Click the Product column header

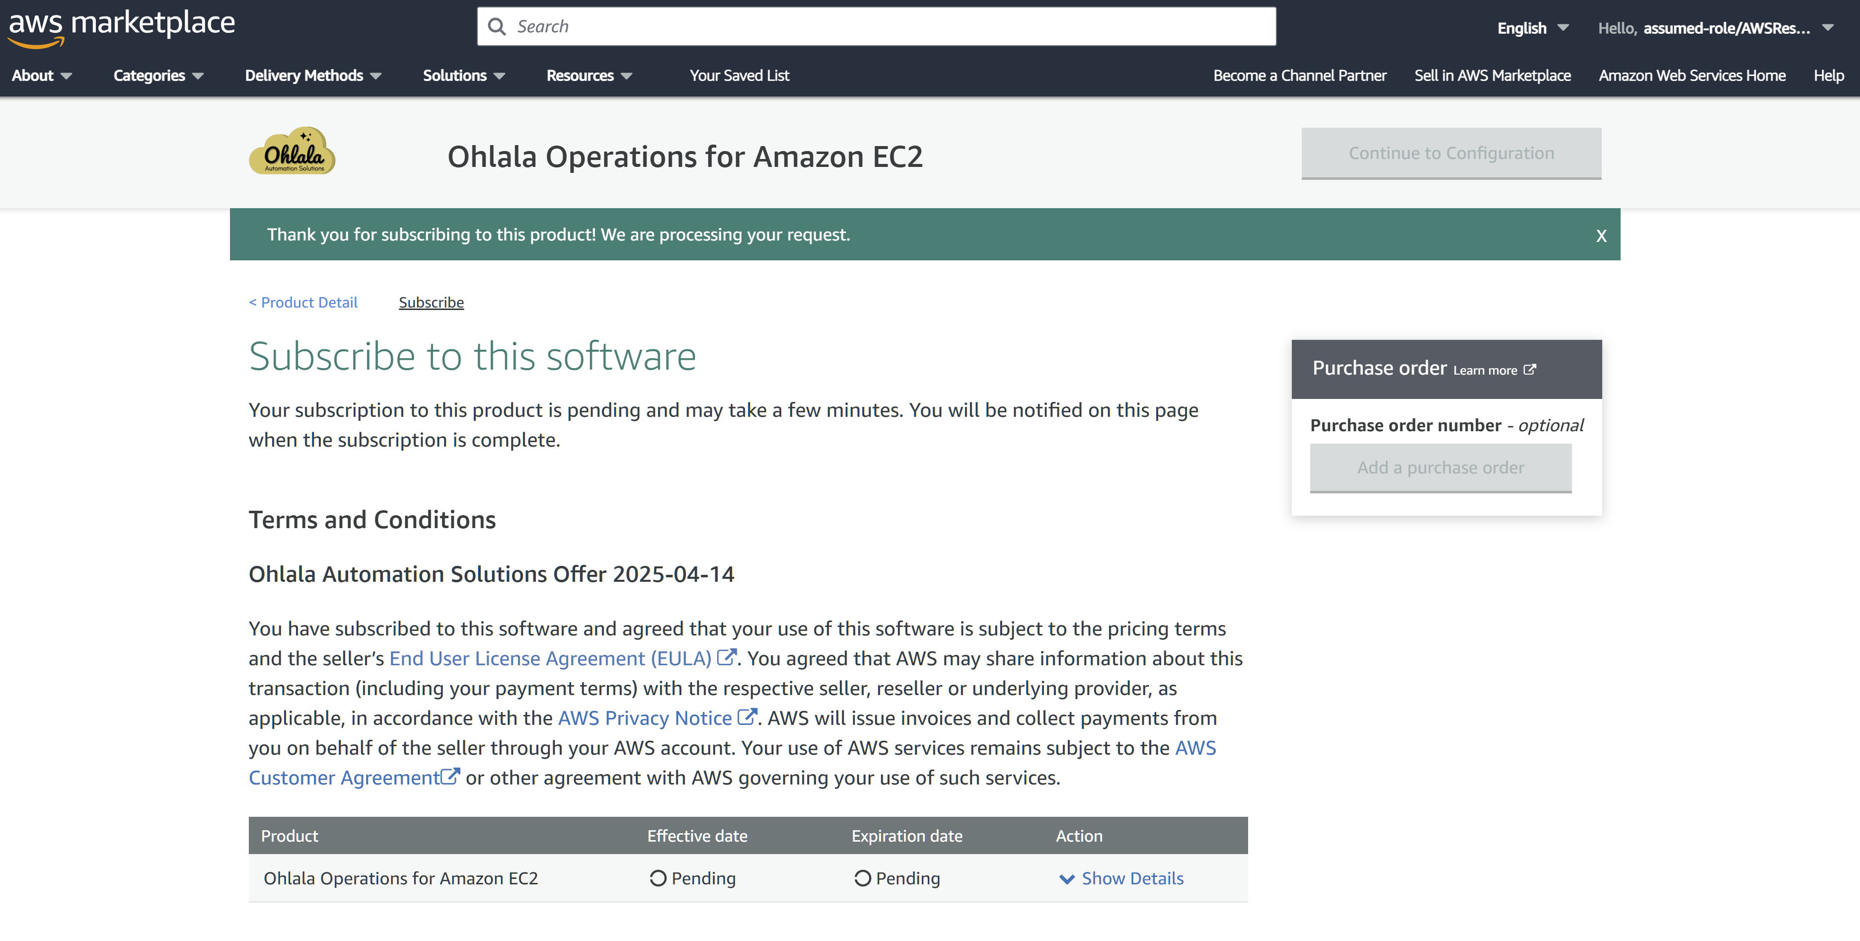(x=289, y=836)
